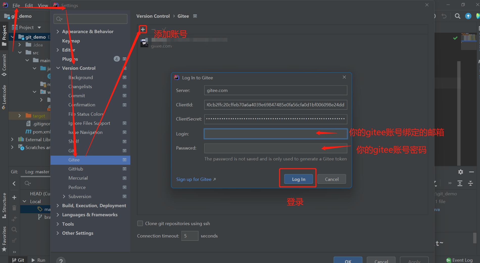Click the ClientId input field
The image size is (480, 263).
pos(276,105)
